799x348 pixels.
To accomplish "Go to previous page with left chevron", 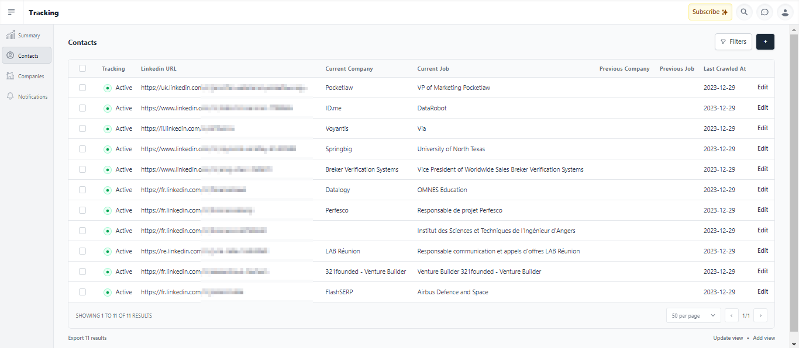I will pos(732,315).
